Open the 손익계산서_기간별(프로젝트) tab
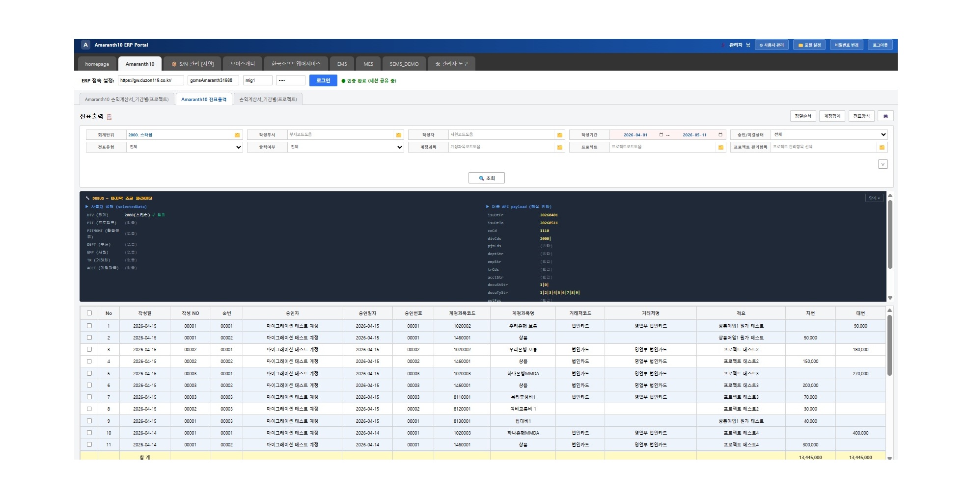Screen dimensions: 965x491 268,99
